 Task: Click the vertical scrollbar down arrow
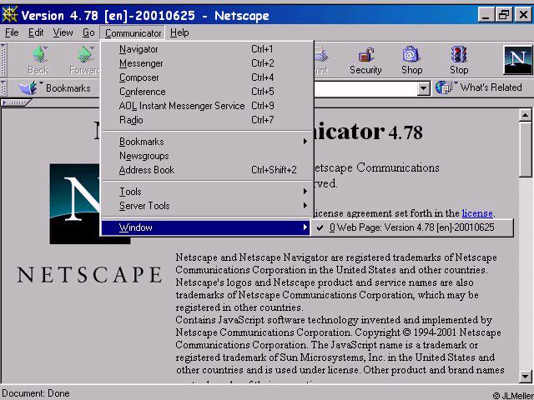click(525, 377)
